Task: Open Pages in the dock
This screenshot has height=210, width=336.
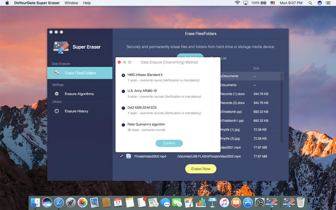Action: click(x=189, y=202)
